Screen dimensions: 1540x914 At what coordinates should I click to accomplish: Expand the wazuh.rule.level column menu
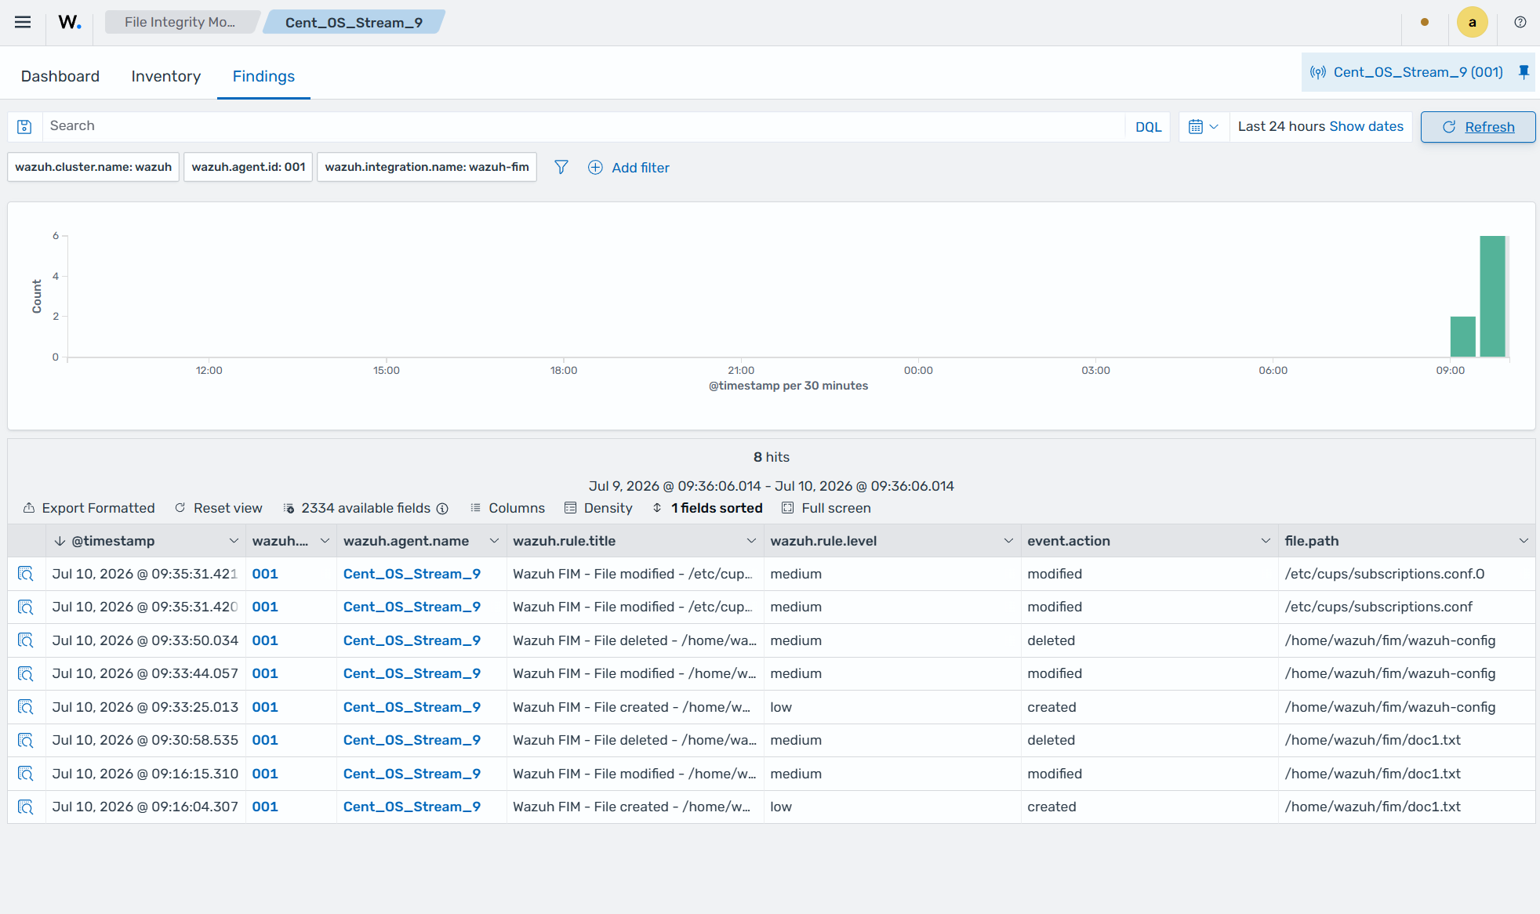pyautogui.click(x=1008, y=541)
